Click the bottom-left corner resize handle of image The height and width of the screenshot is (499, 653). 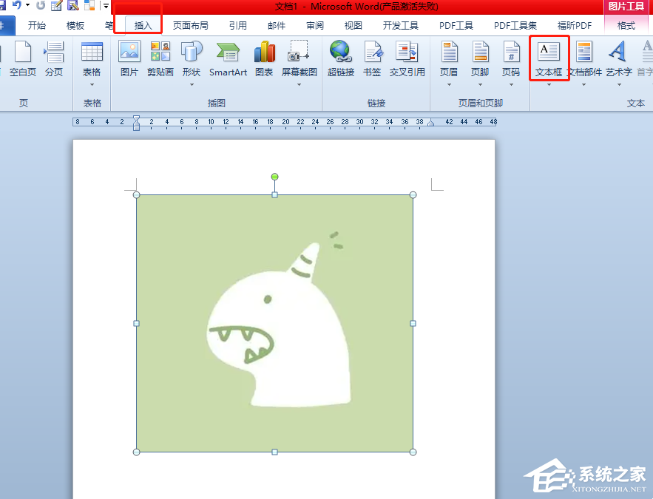136,452
